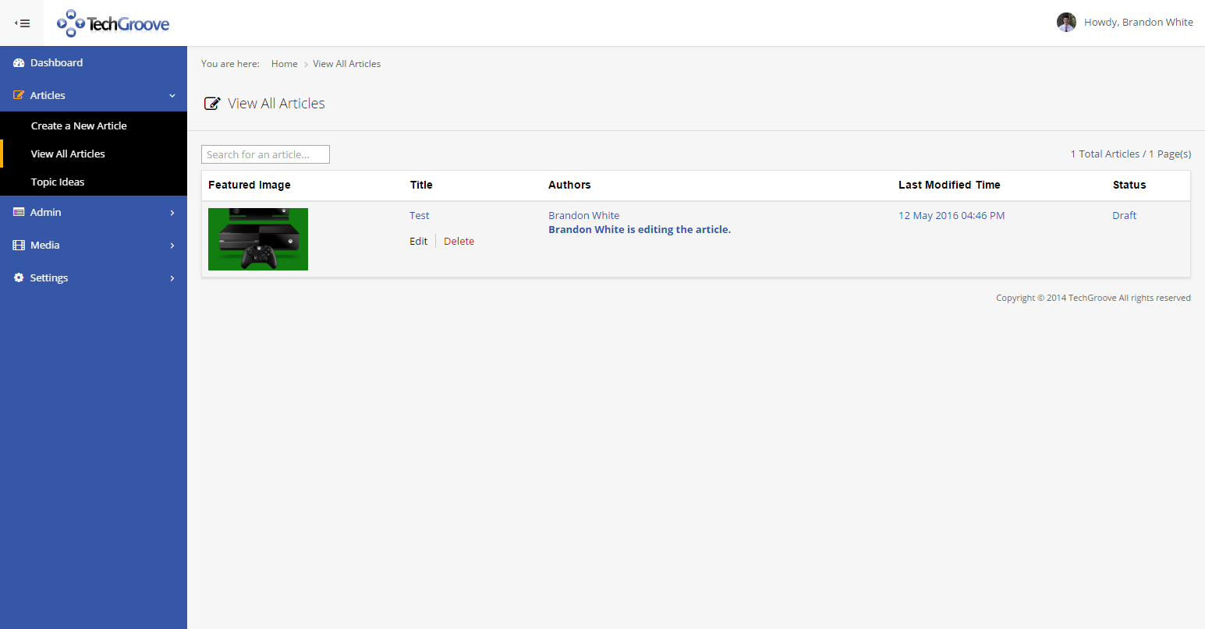Collapse the sidebar using the hamburger toggle icon

[x=23, y=23]
